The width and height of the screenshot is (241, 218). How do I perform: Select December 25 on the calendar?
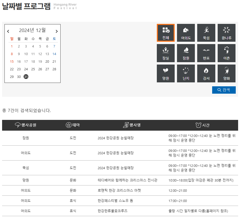(x=33, y=69)
